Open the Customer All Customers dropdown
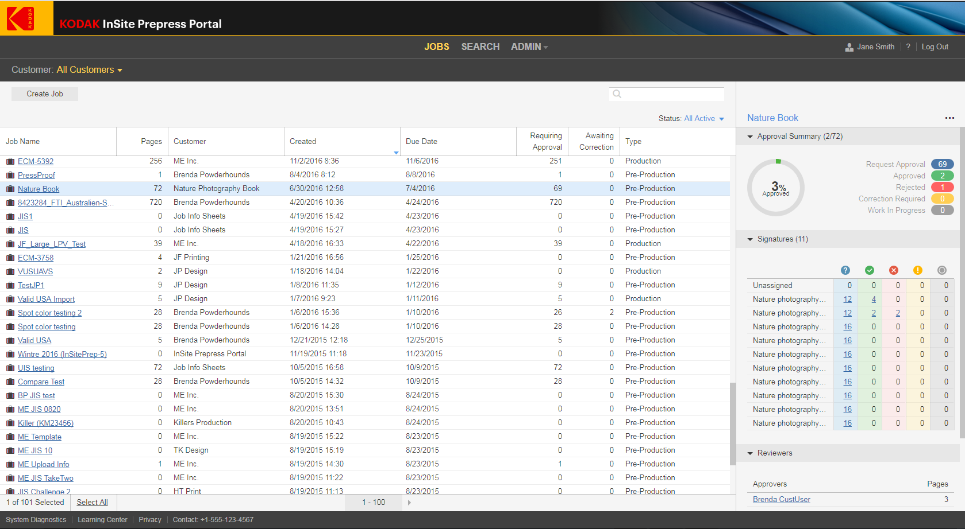Screen dimensions: 965x529 pos(89,70)
